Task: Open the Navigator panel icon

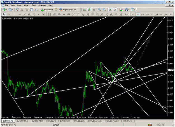Action: pyautogui.click(x=27, y=10)
